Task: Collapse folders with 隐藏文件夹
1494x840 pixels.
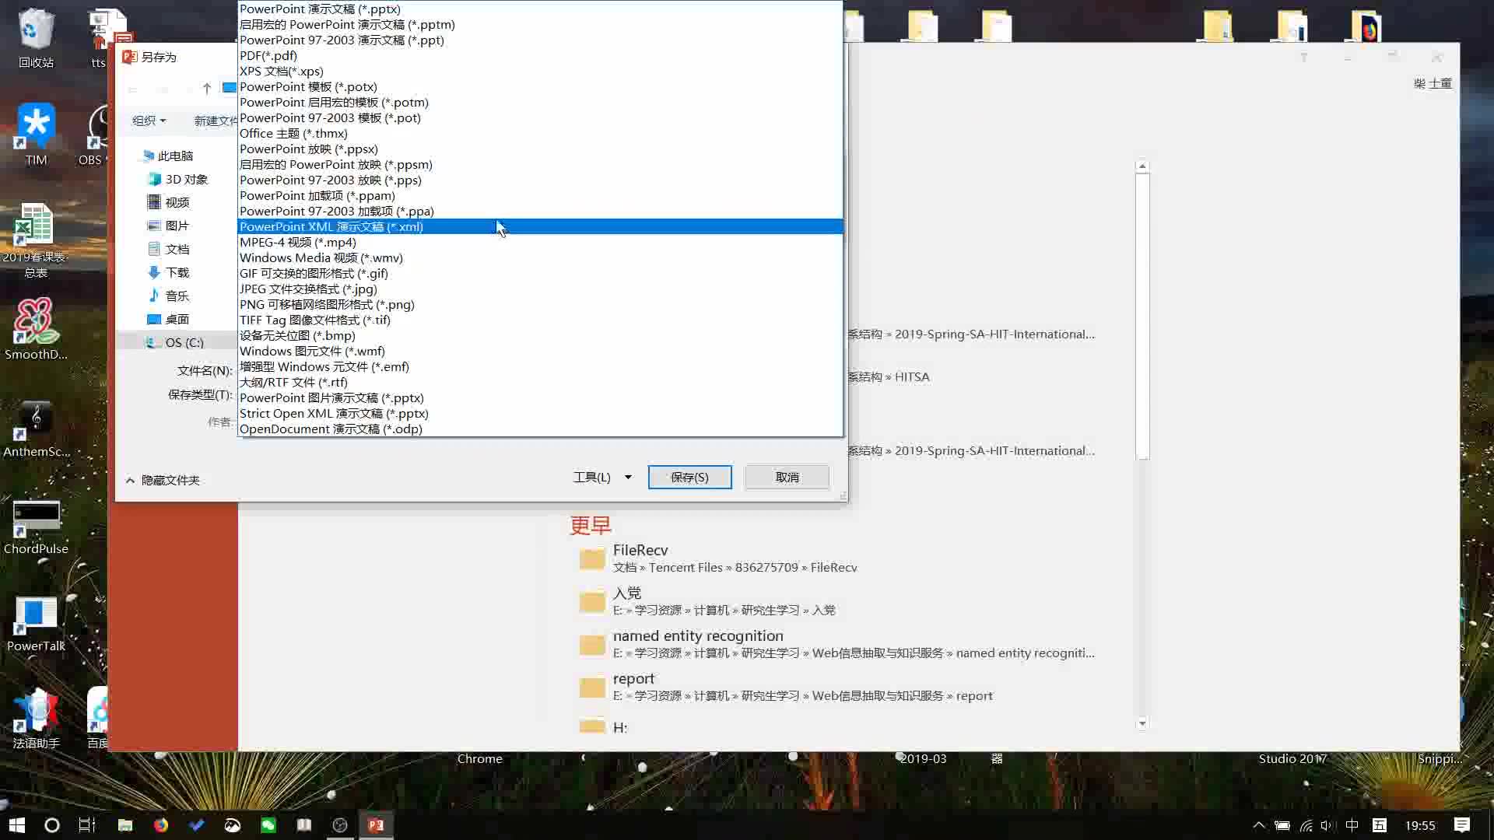Action: [163, 480]
